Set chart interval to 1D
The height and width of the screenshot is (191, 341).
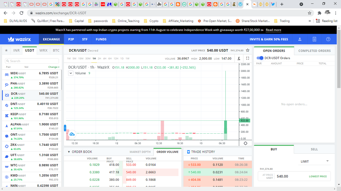[122, 58]
